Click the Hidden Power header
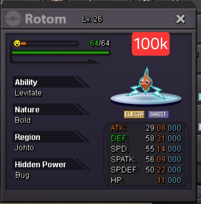 (x=51, y=164)
